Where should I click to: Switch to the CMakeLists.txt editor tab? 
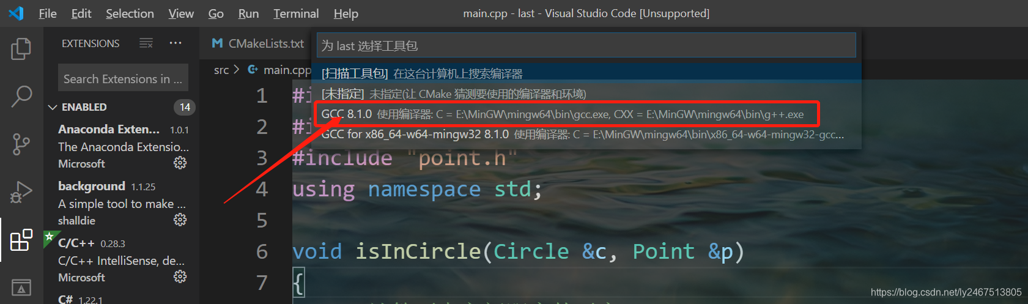(x=257, y=43)
